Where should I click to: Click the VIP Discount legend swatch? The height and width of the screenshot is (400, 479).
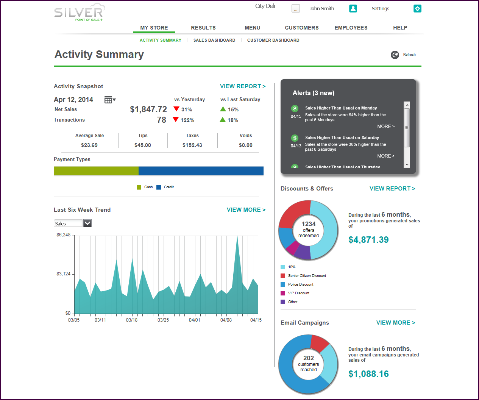pos(283,293)
